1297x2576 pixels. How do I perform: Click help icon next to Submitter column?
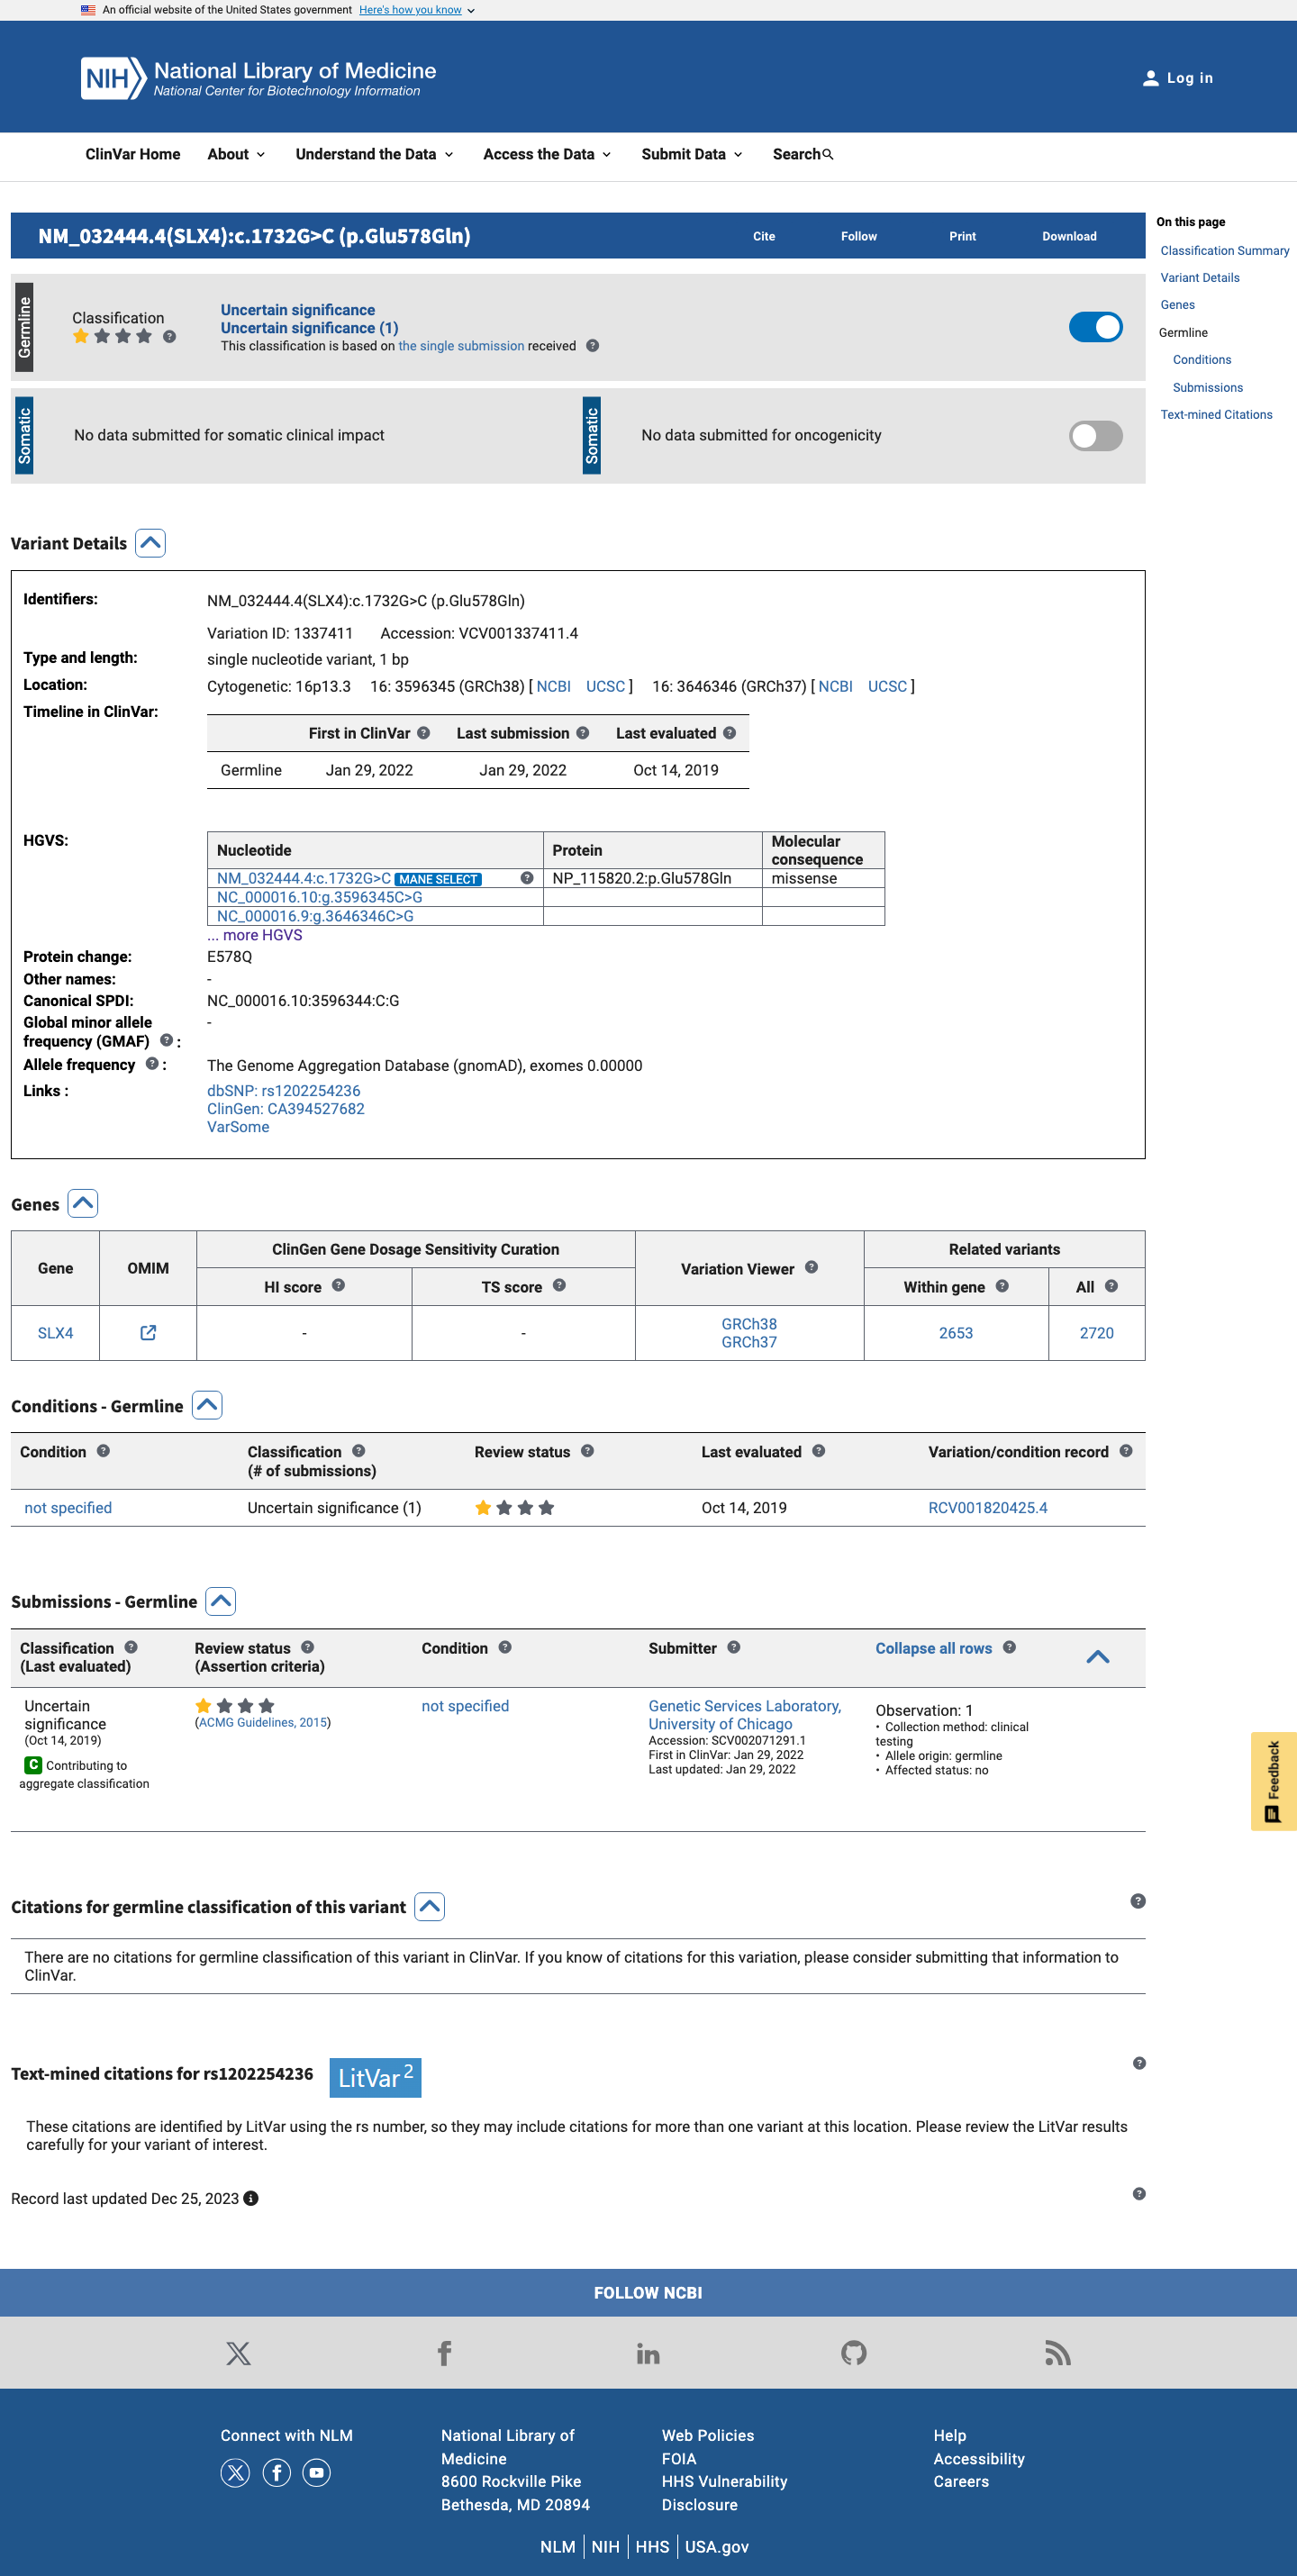(x=733, y=1647)
